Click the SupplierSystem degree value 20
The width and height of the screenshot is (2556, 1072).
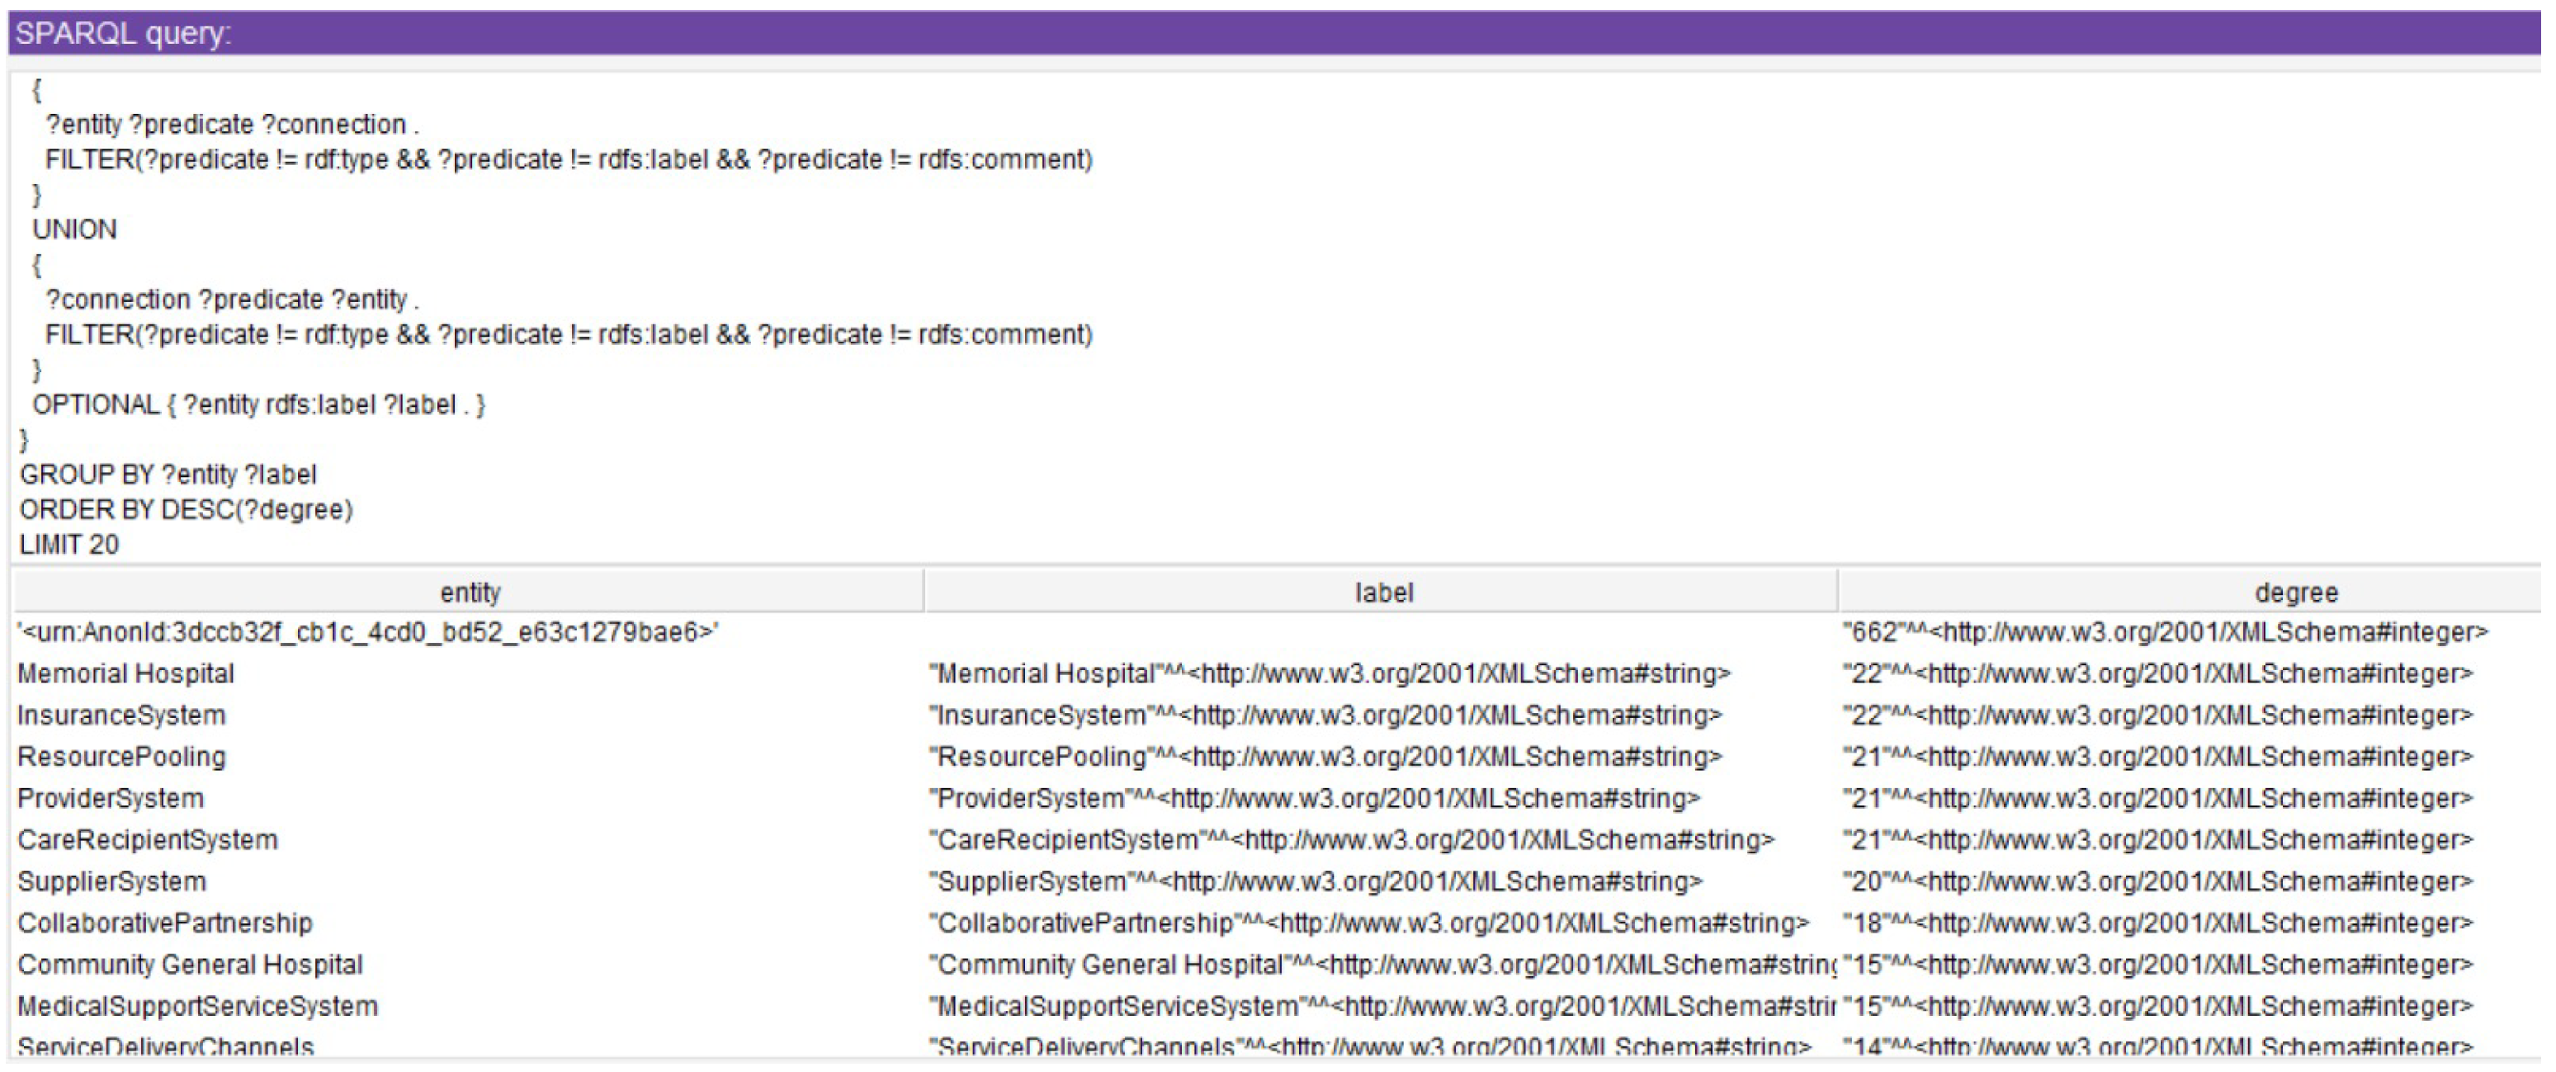pyautogui.click(x=2157, y=882)
